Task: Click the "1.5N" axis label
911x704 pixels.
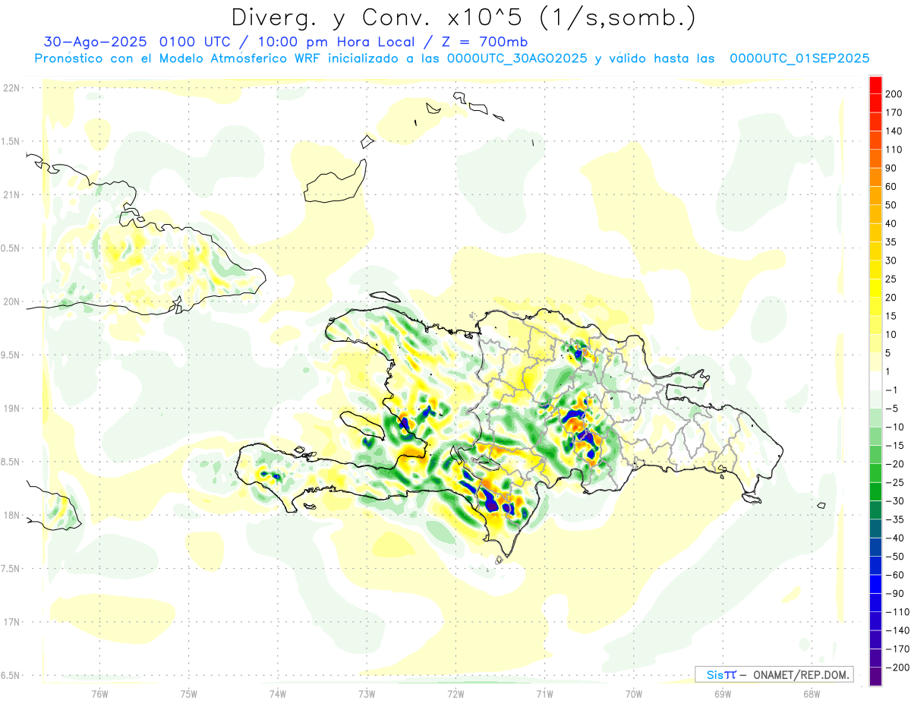Action: point(11,141)
